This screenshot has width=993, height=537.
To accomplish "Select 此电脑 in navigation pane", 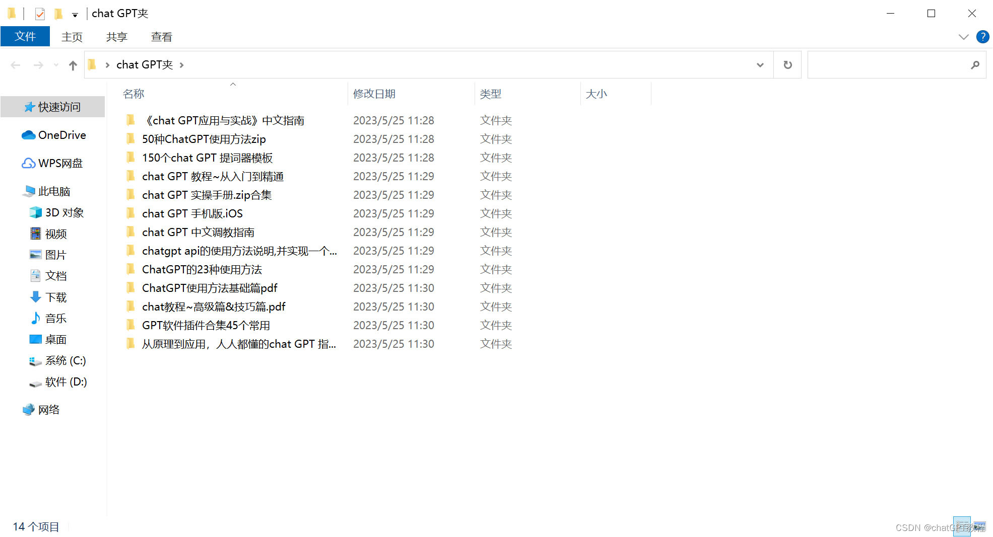I will [x=46, y=191].
